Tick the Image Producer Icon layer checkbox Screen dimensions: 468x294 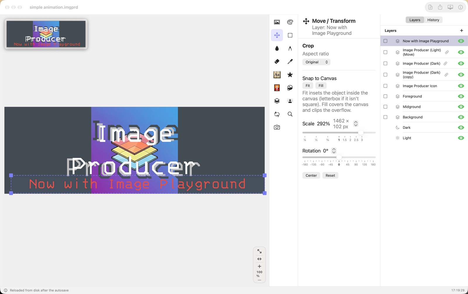386,86
